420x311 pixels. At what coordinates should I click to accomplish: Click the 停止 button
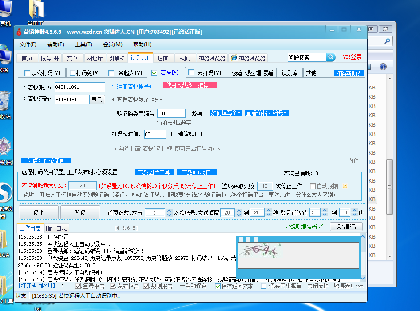pyautogui.click(x=38, y=212)
